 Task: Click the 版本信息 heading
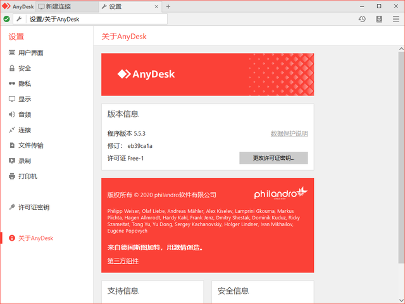(123, 114)
